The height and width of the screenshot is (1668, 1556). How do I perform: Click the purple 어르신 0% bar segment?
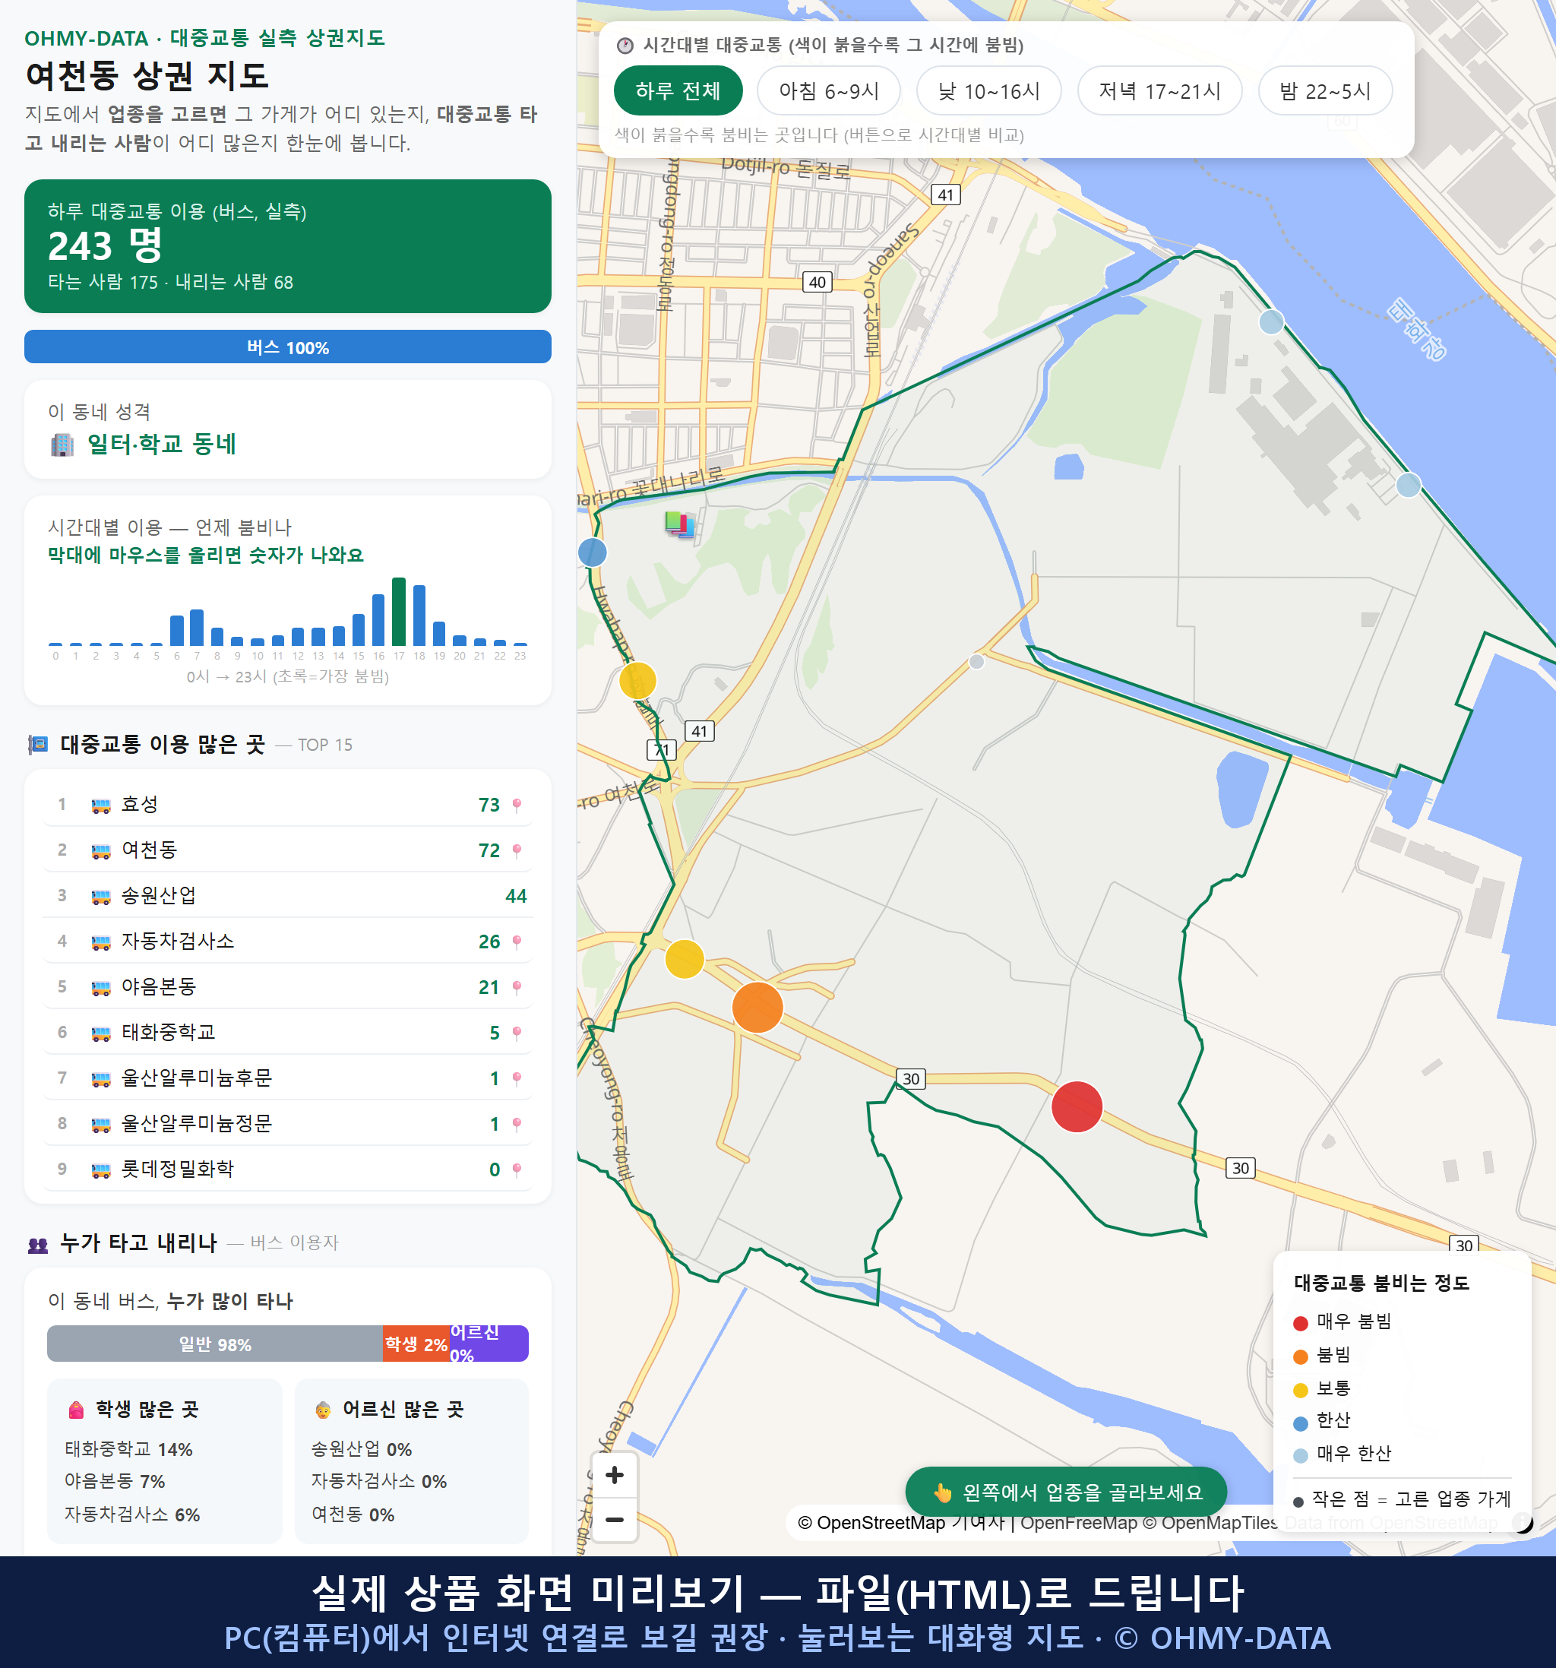pos(489,1344)
